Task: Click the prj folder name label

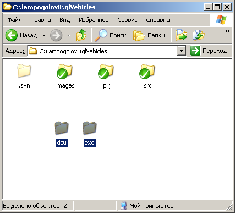Action: click(107, 86)
